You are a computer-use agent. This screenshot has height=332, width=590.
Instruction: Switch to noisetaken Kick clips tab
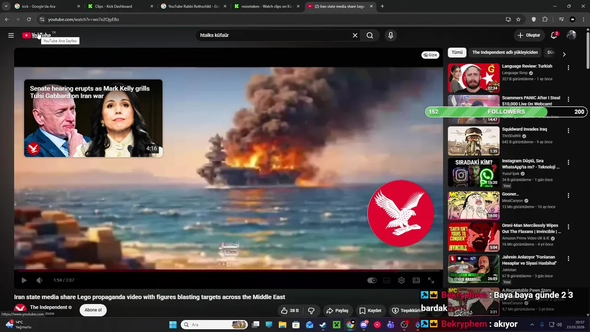[x=267, y=6]
